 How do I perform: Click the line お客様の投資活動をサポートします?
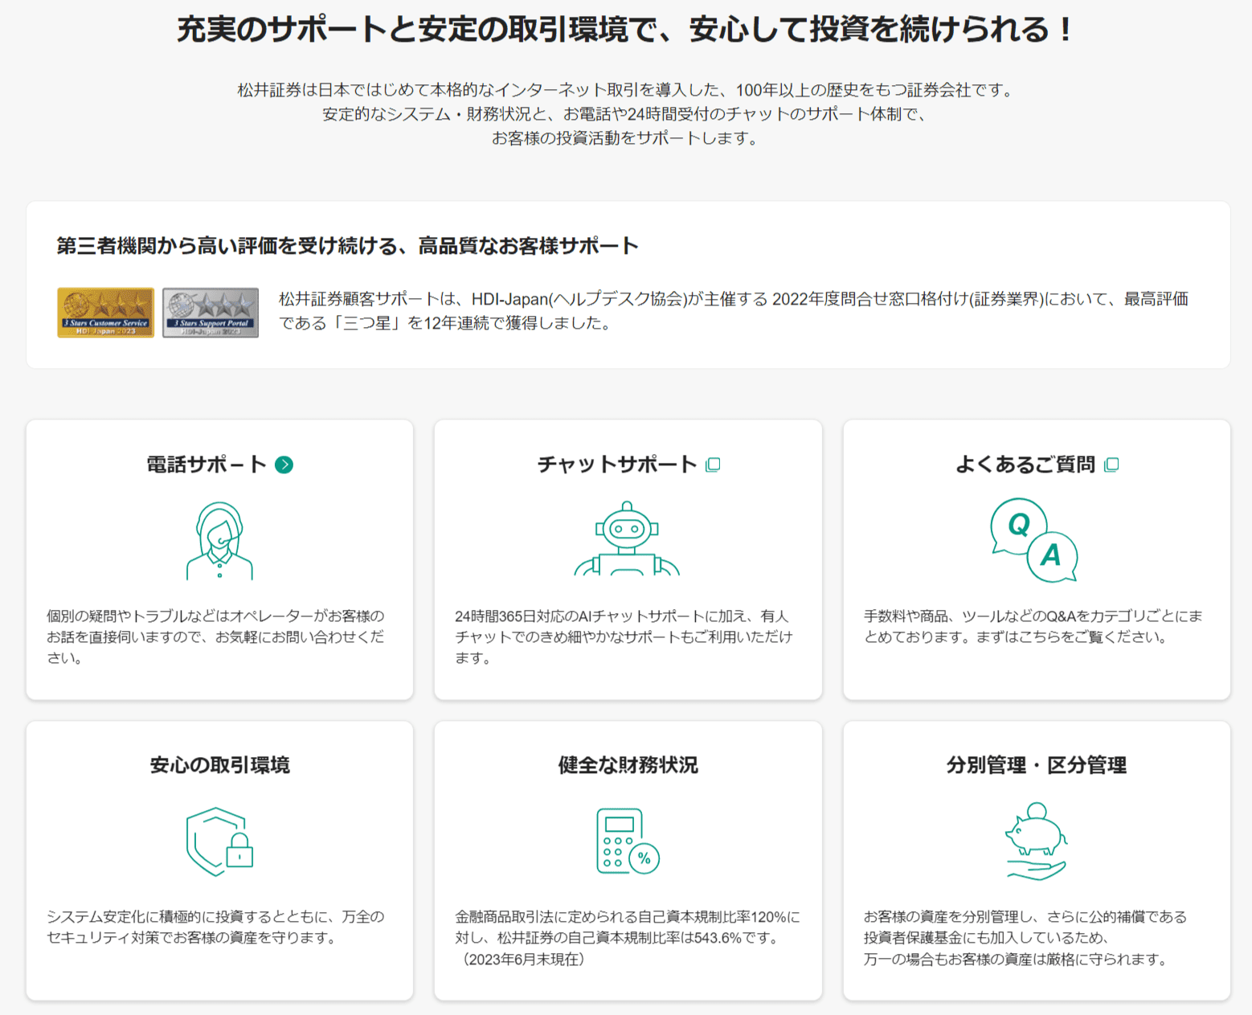tap(625, 138)
